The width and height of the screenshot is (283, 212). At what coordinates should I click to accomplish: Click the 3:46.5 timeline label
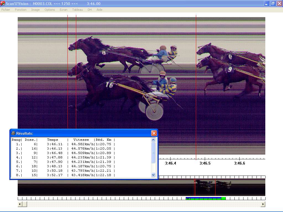pos(205,163)
